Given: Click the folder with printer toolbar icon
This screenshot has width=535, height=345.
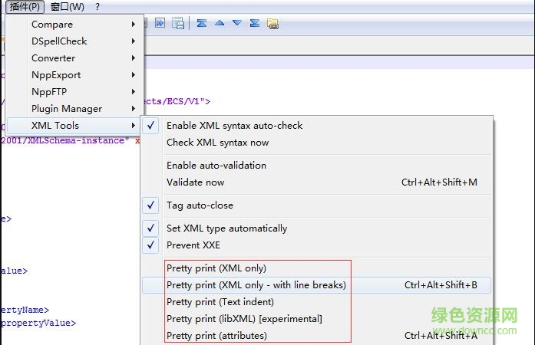Looking at the screenshot, I should [x=272, y=24].
